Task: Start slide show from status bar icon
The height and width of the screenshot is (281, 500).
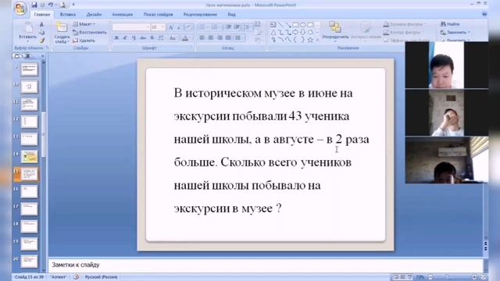Action: (x=409, y=277)
